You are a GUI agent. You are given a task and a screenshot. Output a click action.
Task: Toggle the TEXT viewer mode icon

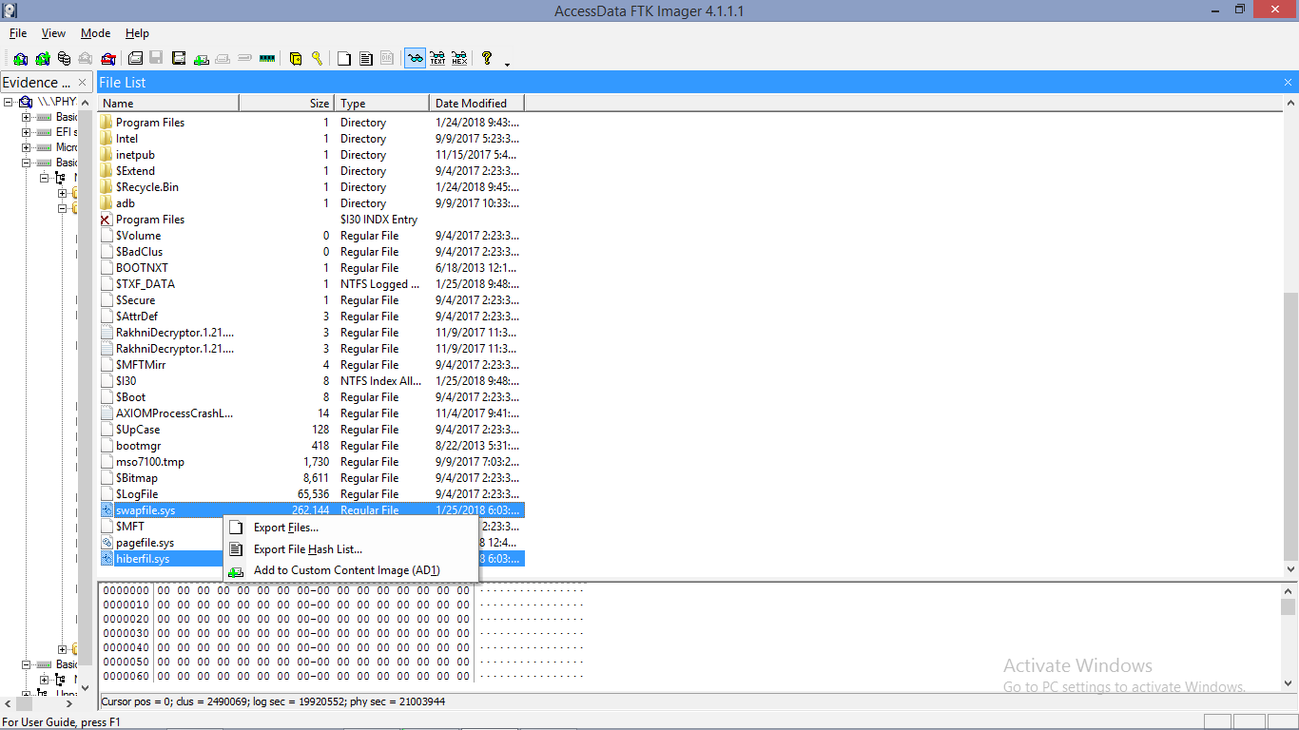[x=437, y=58]
